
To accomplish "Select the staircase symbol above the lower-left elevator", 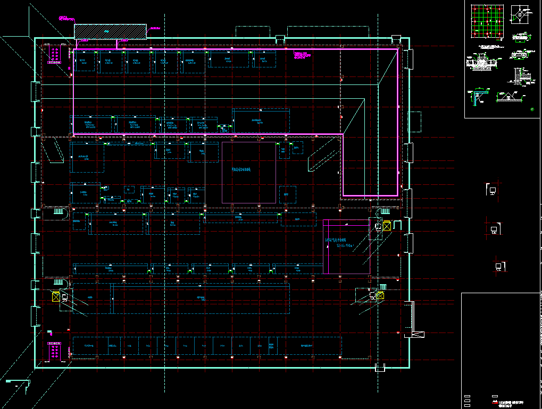I will tap(59, 282).
